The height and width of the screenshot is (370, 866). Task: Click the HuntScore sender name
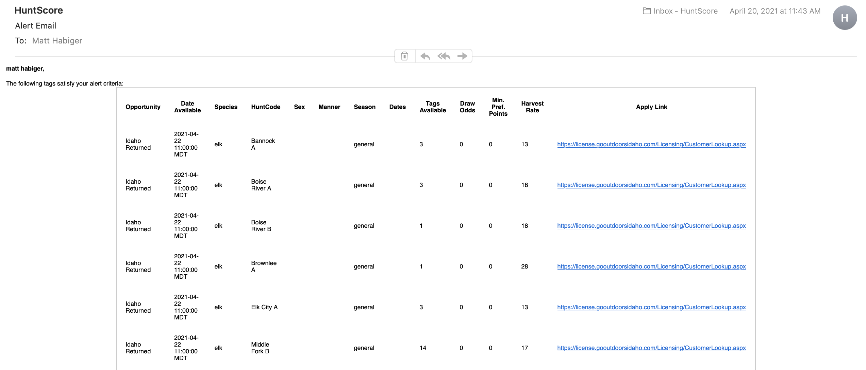coord(39,11)
